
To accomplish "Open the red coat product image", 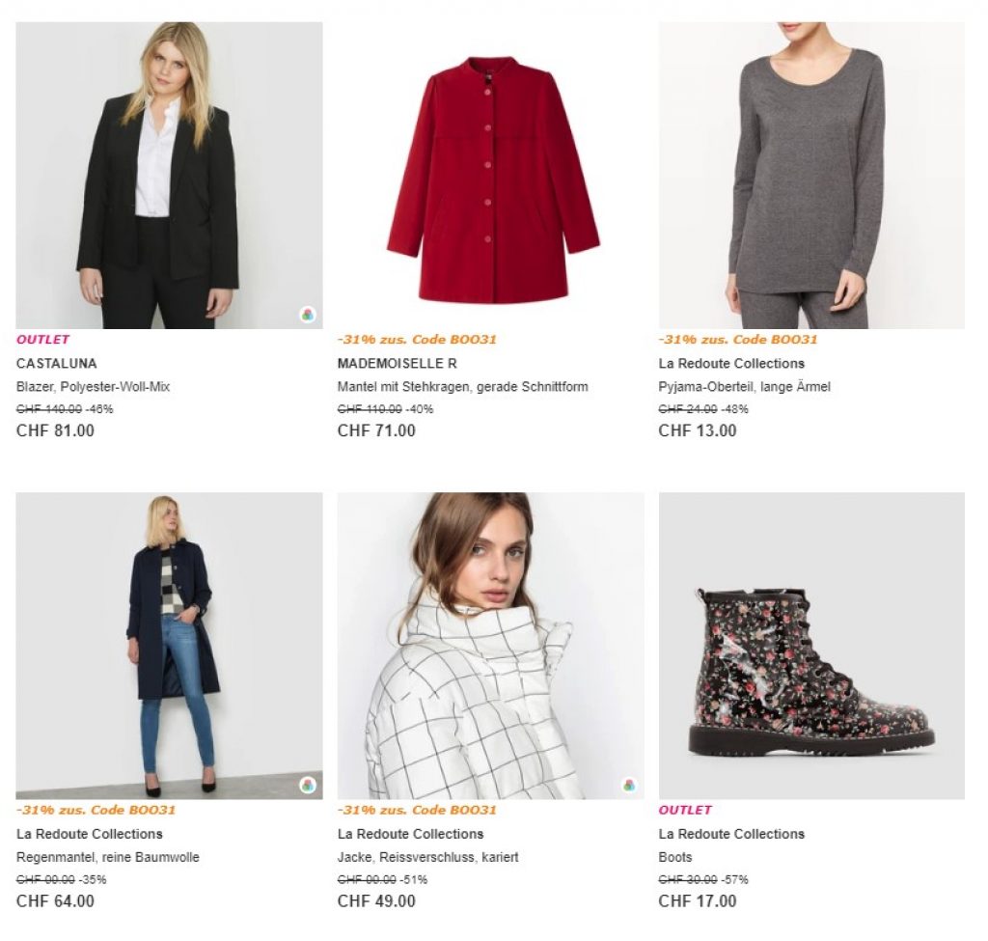I will coord(490,175).
